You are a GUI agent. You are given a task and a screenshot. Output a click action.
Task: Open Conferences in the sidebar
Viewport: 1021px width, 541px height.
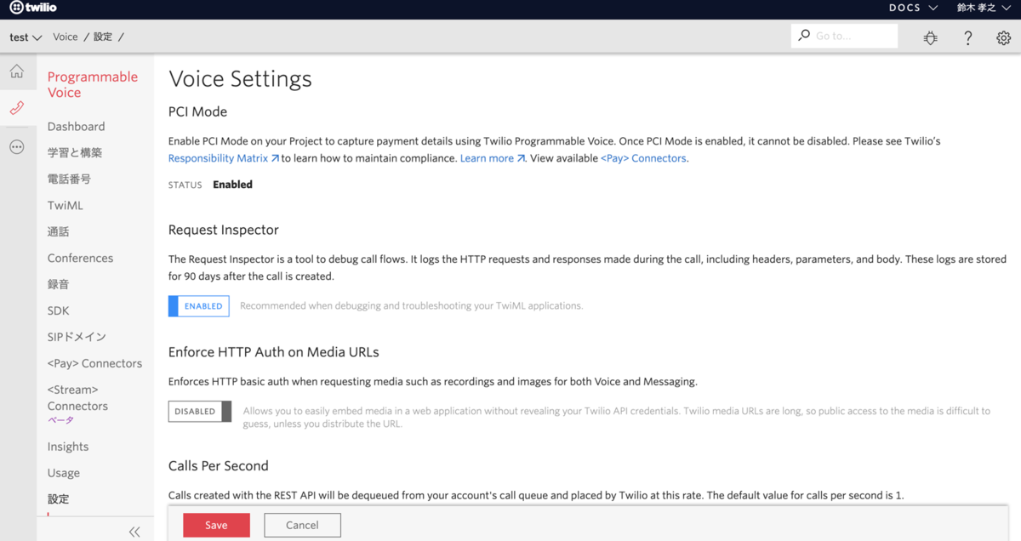tap(80, 259)
